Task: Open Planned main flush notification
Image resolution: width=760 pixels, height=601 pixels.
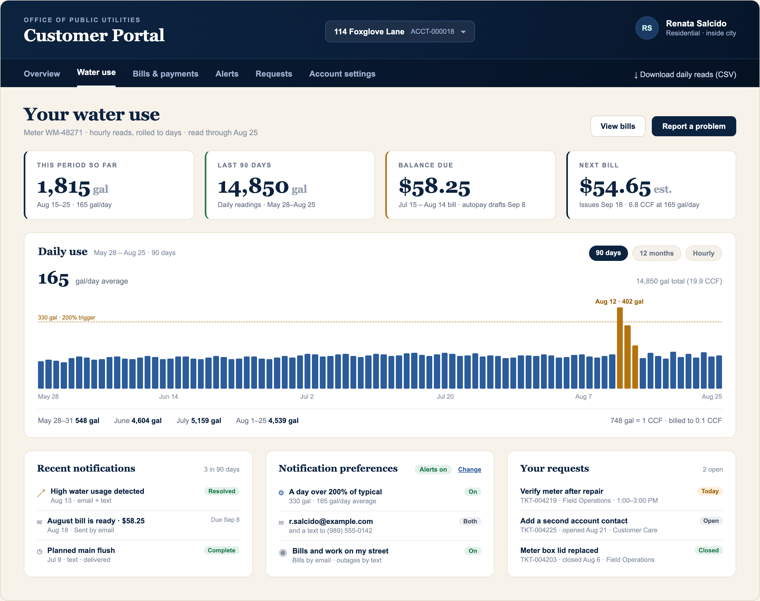Action: pyautogui.click(x=138, y=555)
